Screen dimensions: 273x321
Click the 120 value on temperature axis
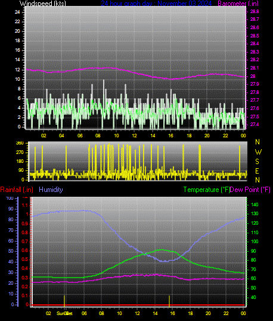[255, 224]
